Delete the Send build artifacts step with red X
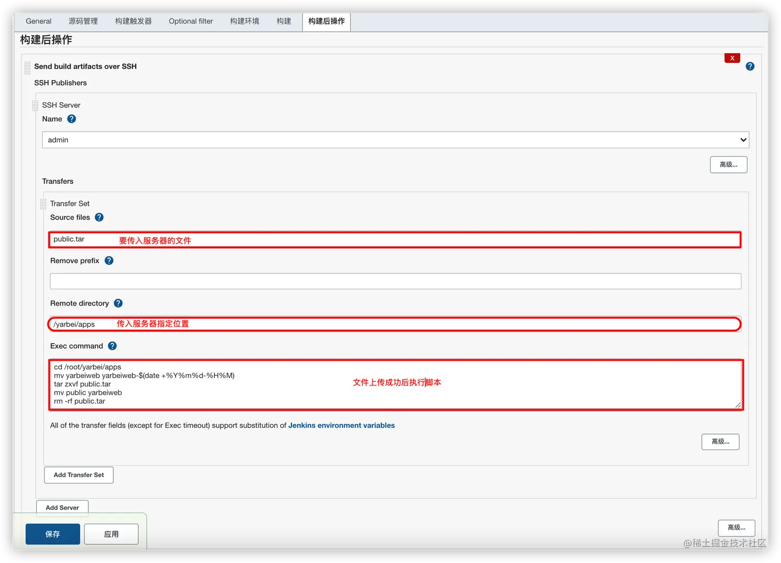 [x=732, y=58]
